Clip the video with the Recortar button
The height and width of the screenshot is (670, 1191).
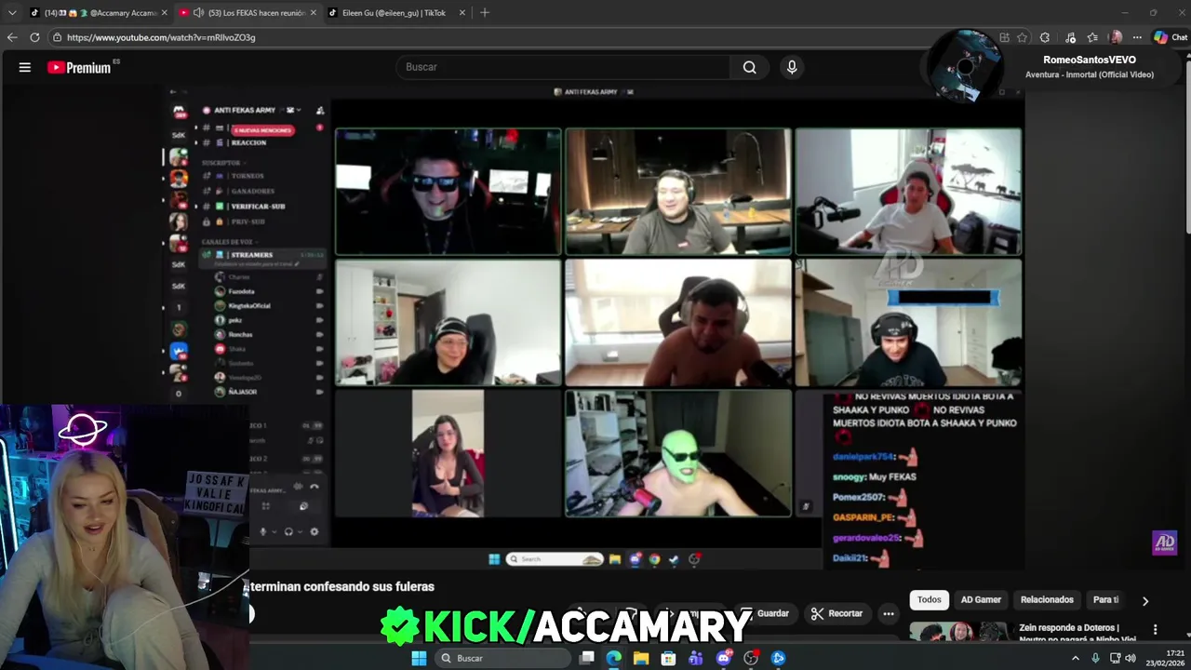click(x=837, y=613)
